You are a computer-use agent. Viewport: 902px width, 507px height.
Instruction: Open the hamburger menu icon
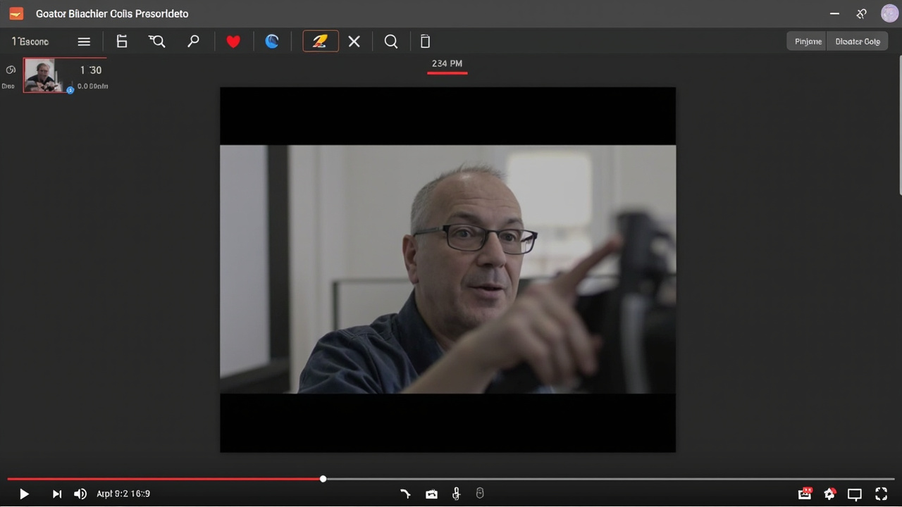point(84,42)
